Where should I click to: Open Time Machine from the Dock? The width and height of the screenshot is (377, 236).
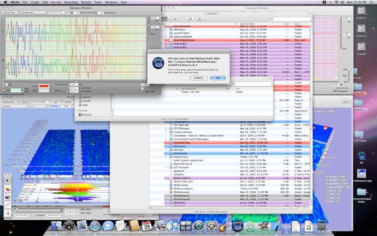pyautogui.click(x=198, y=226)
